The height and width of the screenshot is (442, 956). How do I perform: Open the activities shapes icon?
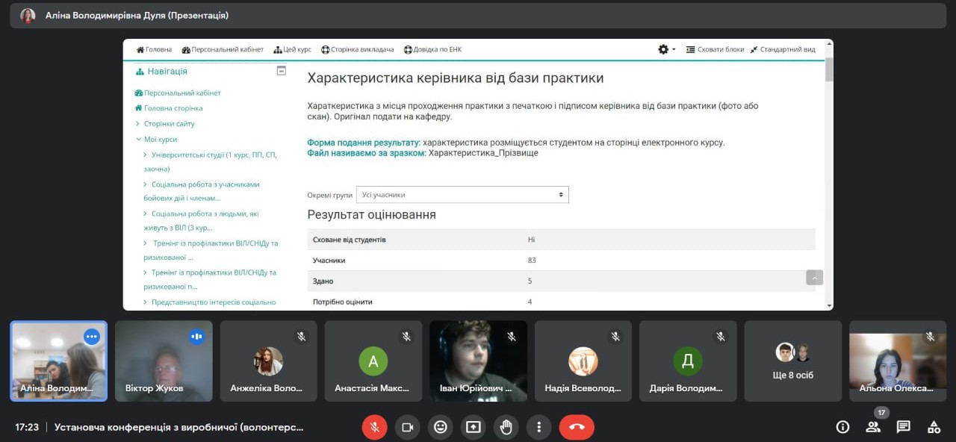(934, 427)
